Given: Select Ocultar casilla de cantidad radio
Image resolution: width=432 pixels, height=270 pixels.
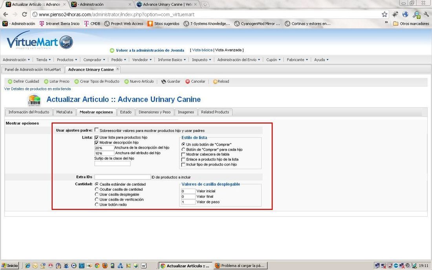Looking at the screenshot, I should pyautogui.click(x=97, y=190).
